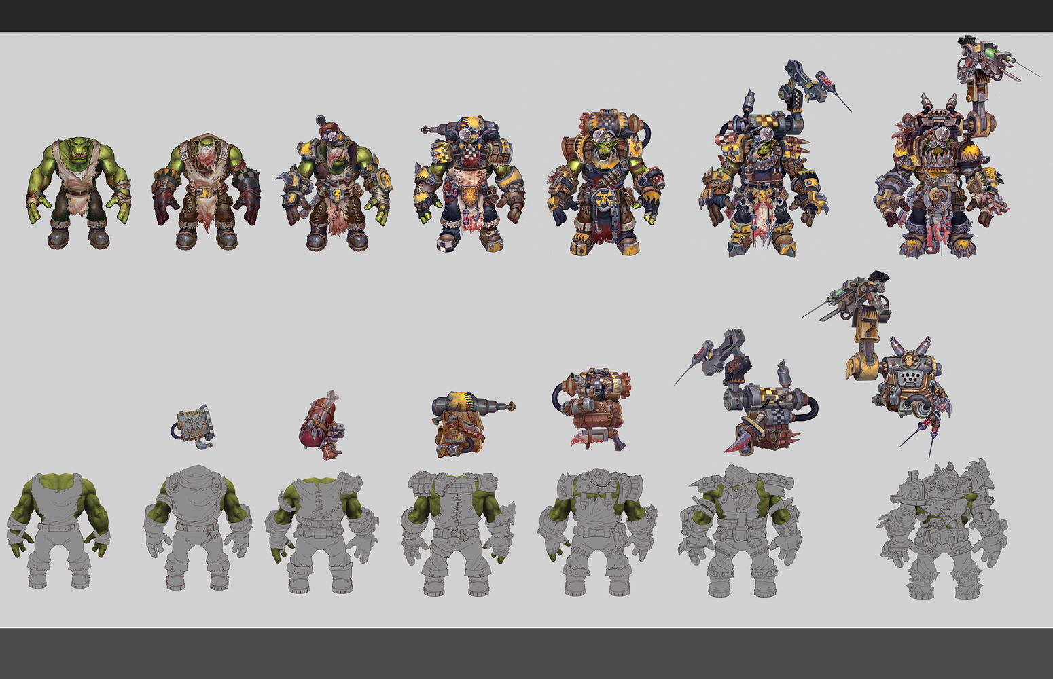The width and height of the screenshot is (1053, 679).
Task: Select the unarmored green orc in torn tank top
Action: click(x=79, y=193)
